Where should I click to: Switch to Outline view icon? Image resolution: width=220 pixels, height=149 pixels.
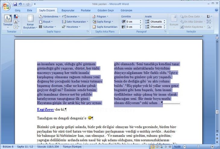point(165,147)
